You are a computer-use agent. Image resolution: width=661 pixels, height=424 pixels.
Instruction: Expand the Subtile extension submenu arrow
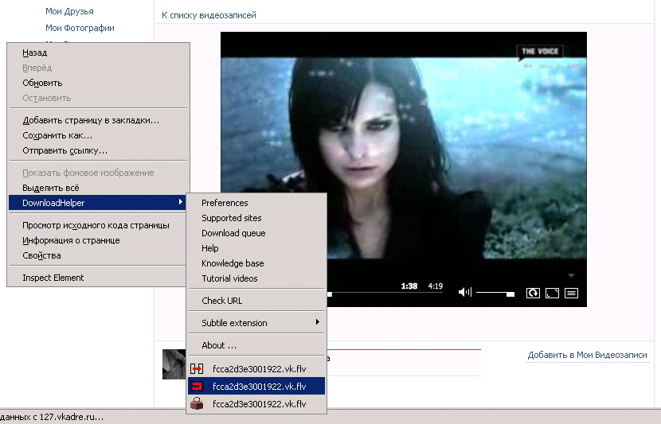318,322
